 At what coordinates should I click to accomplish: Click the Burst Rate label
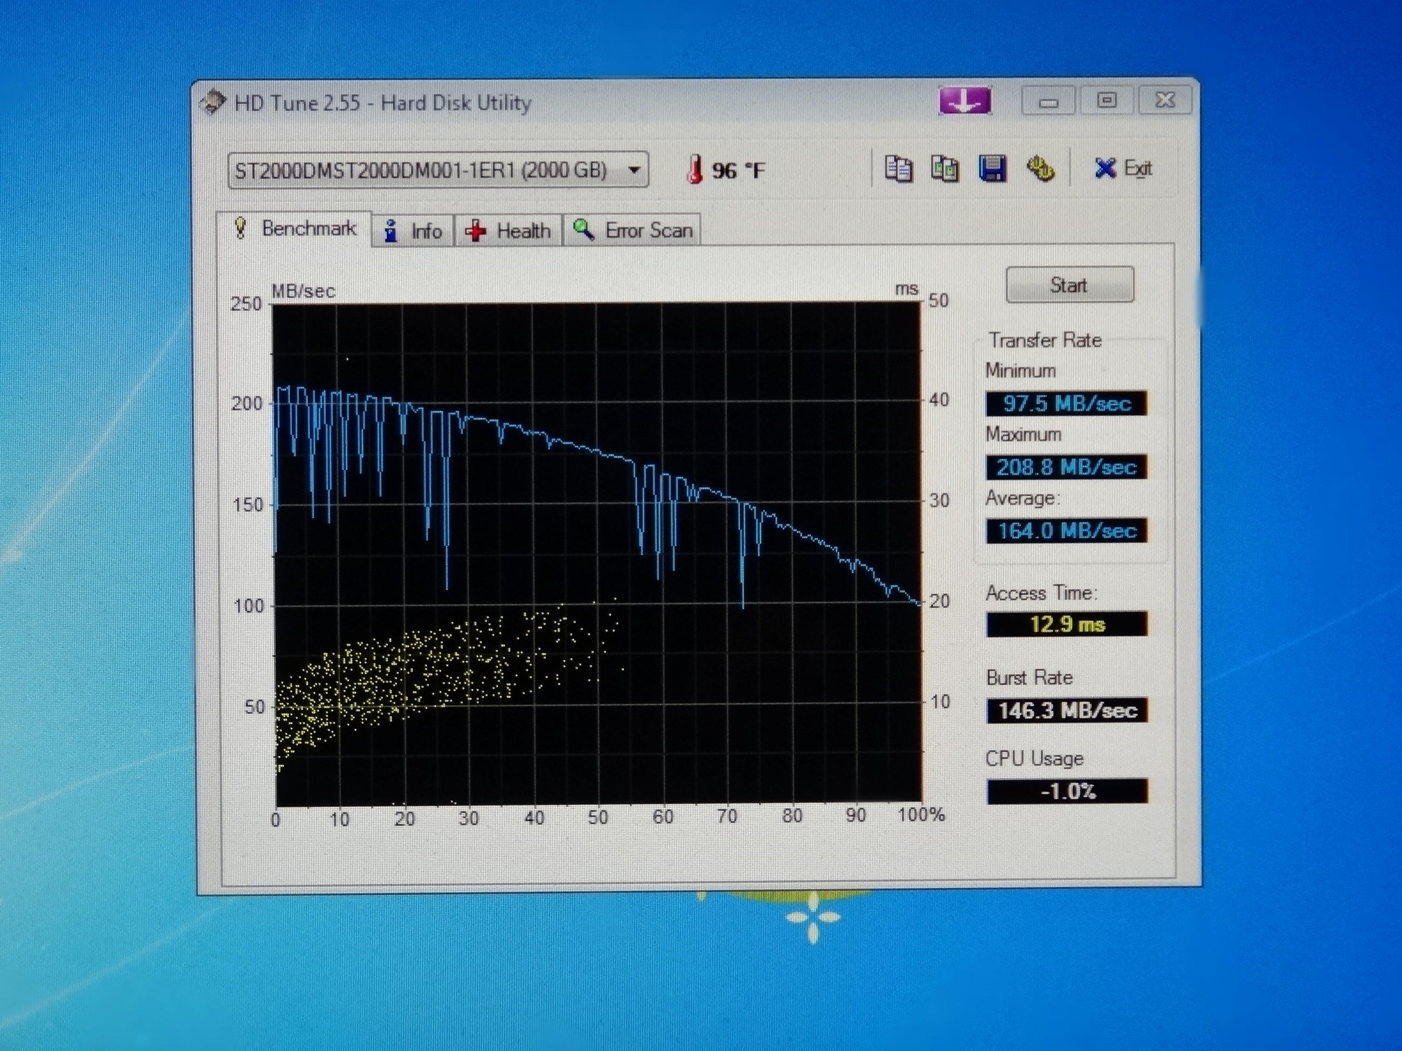pyautogui.click(x=1029, y=678)
